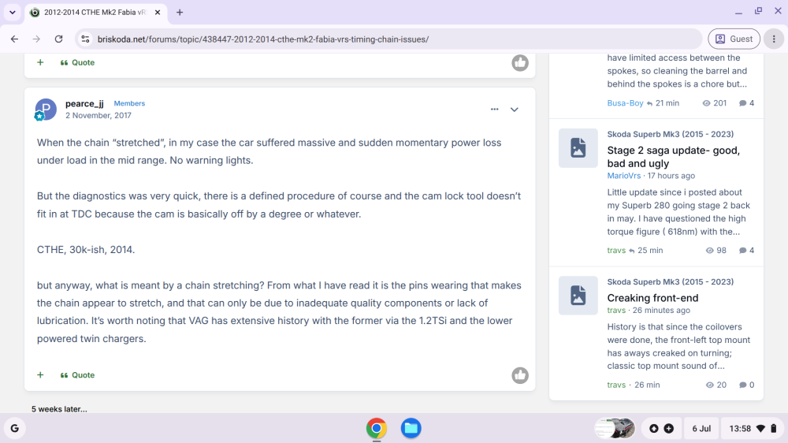Click multiquote plus on pearce_jj post
788x443 pixels.
click(x=40, y=374)
